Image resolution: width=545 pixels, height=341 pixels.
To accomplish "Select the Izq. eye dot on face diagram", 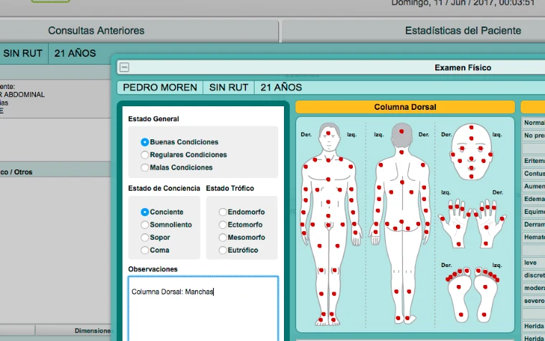I will [480, 148].
